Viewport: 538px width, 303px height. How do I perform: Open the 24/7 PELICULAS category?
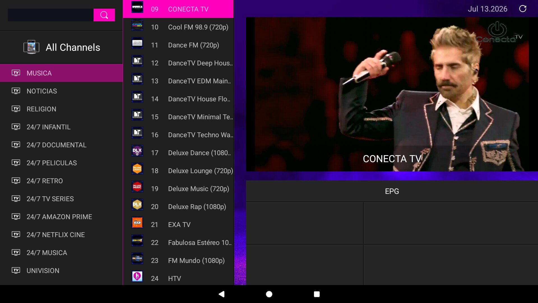pyautogui.click(x=61, y=163)
